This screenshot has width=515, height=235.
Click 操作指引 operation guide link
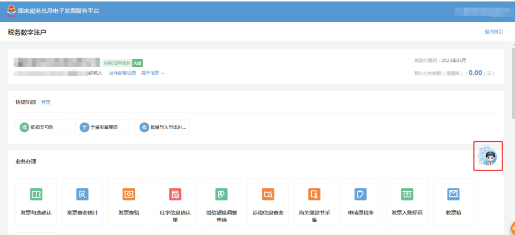[494, 31]
